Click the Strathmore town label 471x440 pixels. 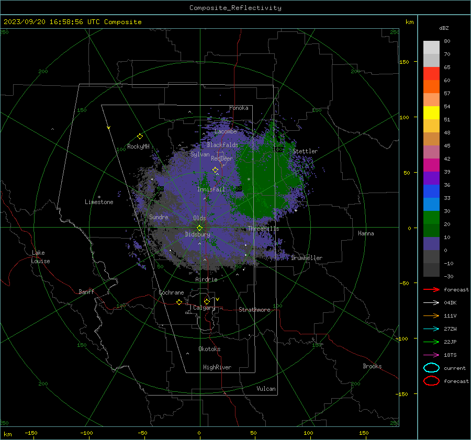tap(254, 310)
